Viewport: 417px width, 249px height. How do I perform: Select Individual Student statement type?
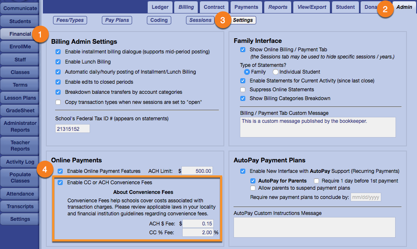coord(275,72)
